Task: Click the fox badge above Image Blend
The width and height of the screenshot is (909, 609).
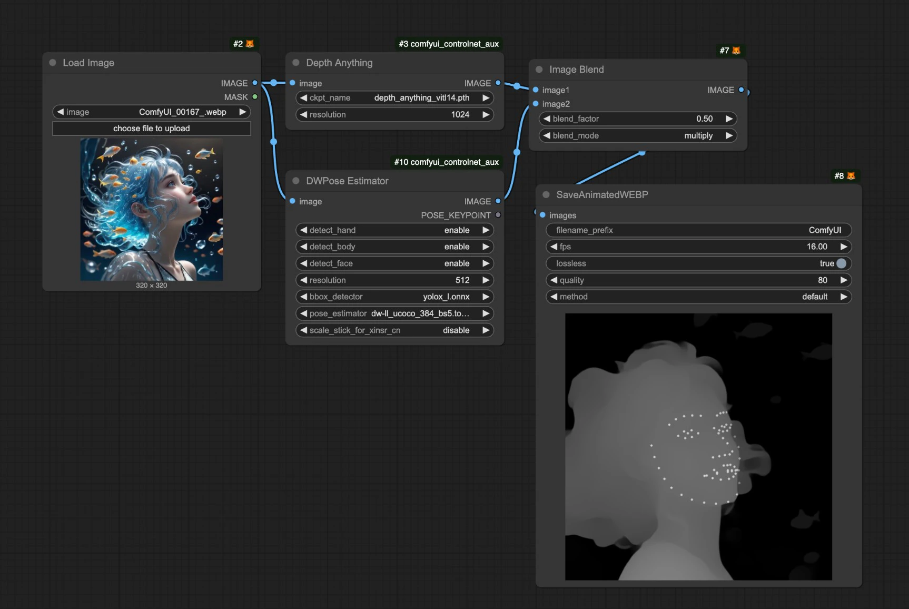Action: point(736,50)
